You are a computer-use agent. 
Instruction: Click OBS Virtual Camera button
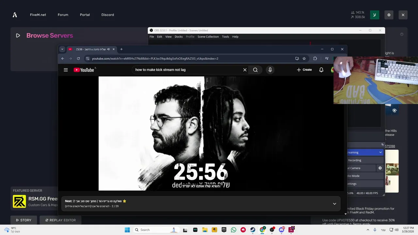click(362, 168)
